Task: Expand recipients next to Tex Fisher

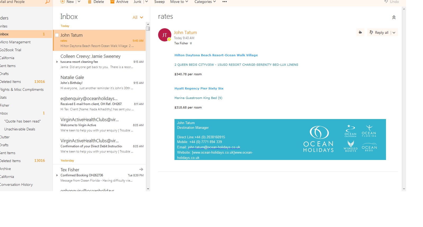Action: pyautogui.click(x=191, y=43)
